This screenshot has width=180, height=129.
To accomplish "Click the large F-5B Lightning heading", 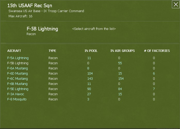I will point(42,29).
